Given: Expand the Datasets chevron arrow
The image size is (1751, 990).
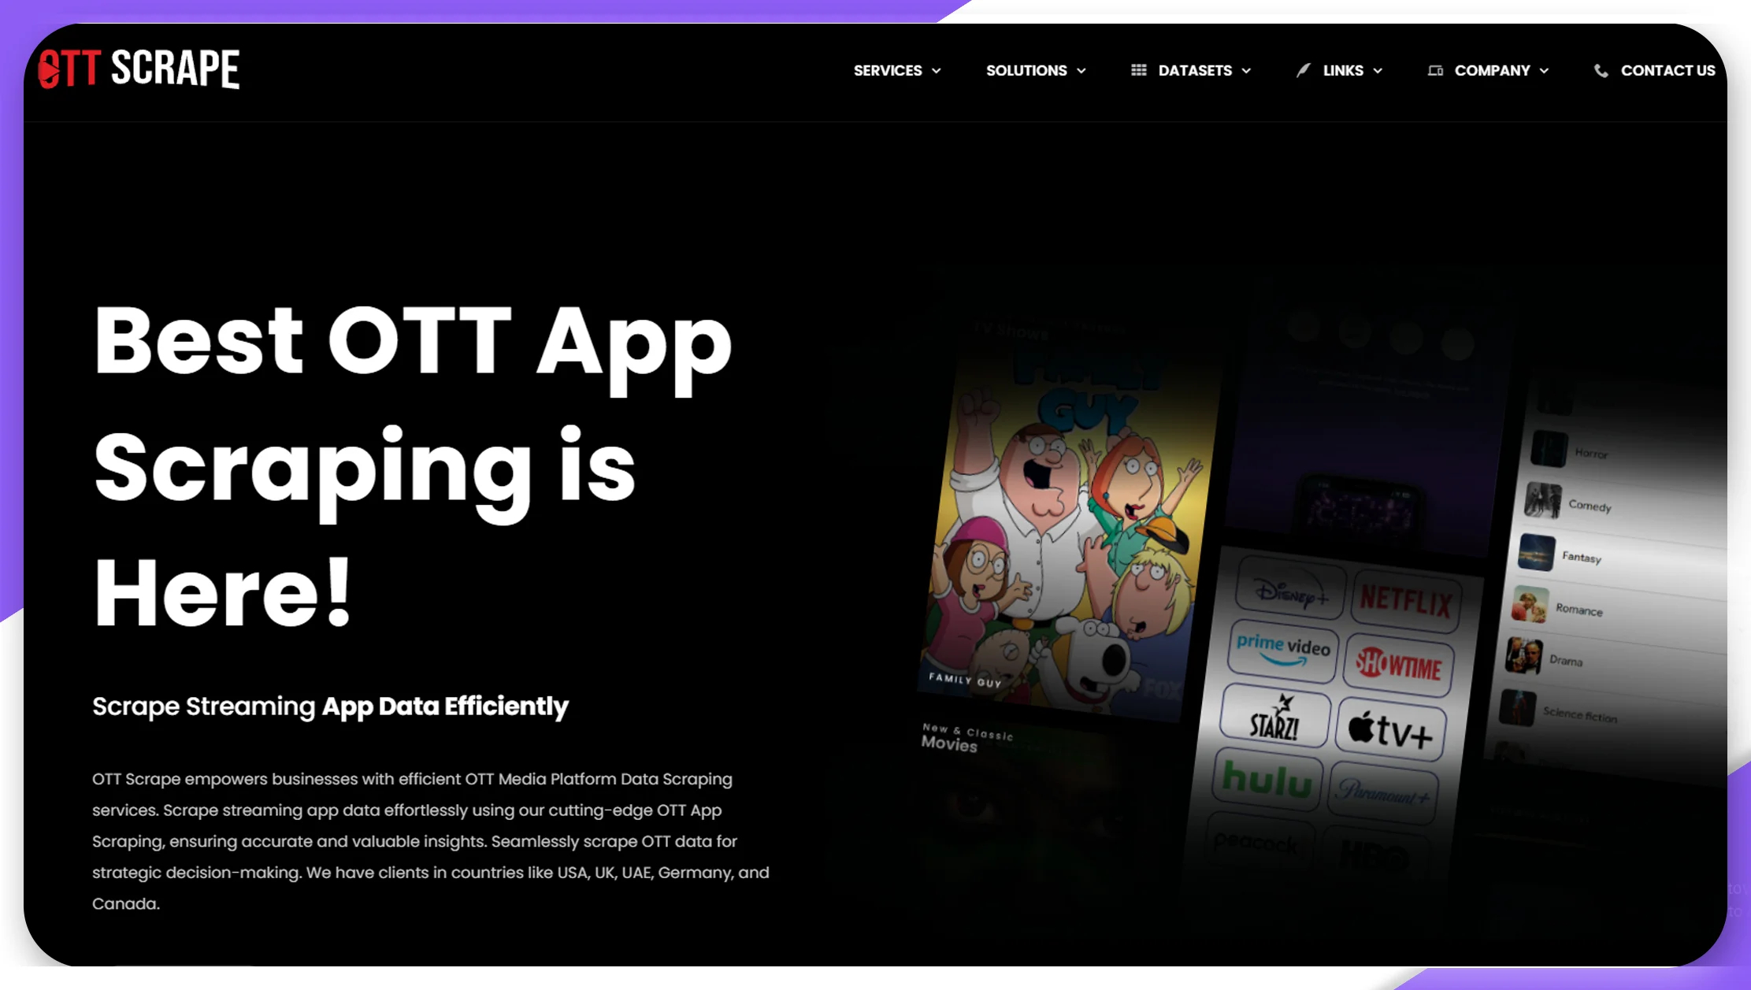Looking at the screenshot, I should (1246, 71).
